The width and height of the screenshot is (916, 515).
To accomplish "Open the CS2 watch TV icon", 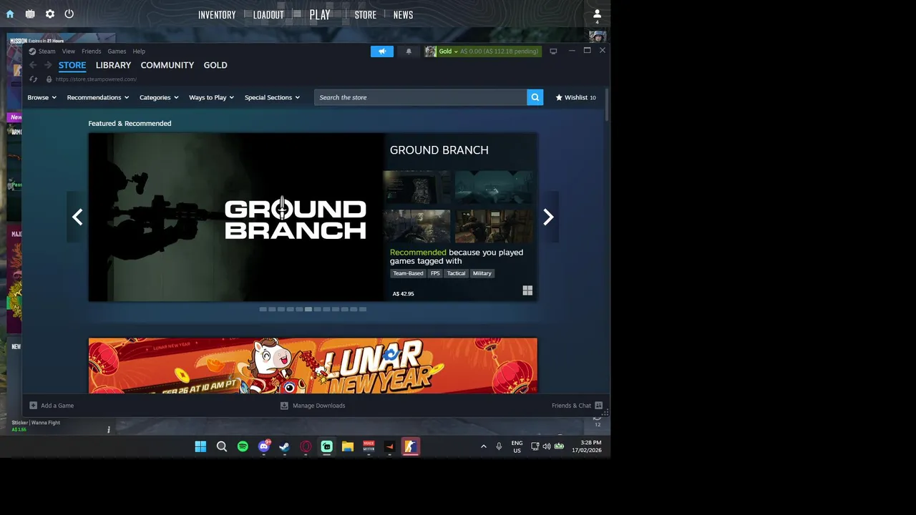I will tap(30, 14).
